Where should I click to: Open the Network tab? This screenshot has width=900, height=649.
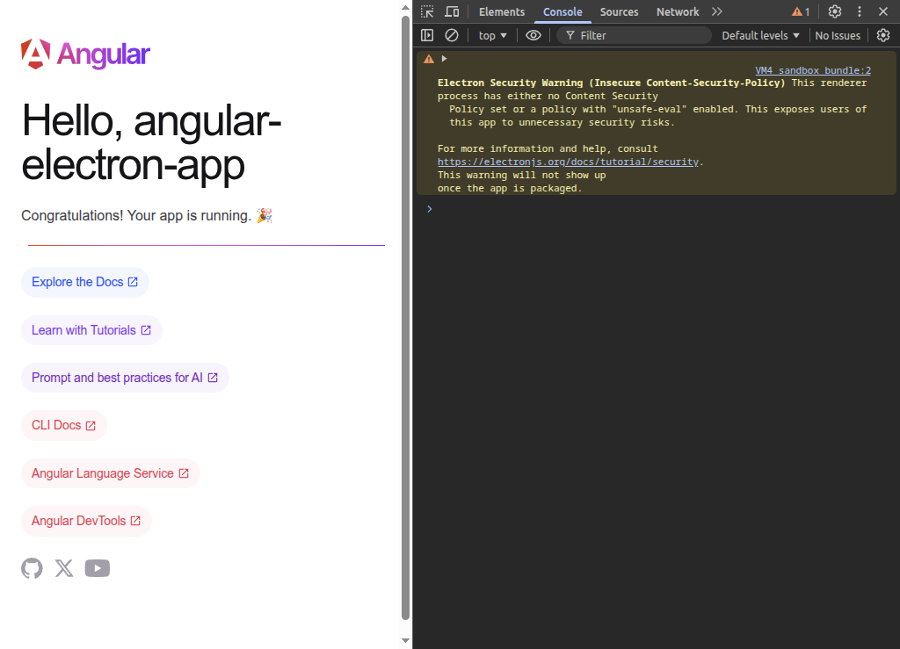(678, 11)
